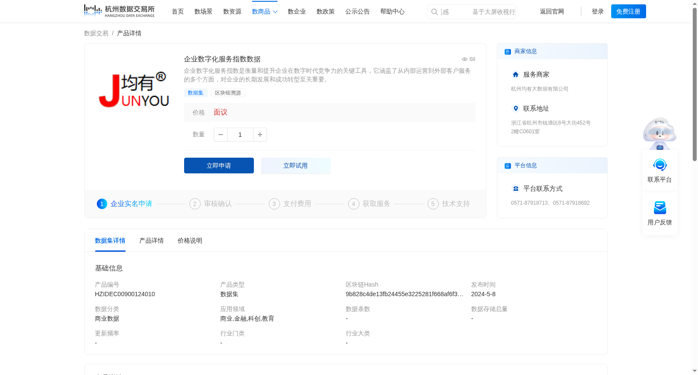This screenshot has width=698, height=375.
Task: Click 商业数据 category value
Action: (x=107, y=318)
